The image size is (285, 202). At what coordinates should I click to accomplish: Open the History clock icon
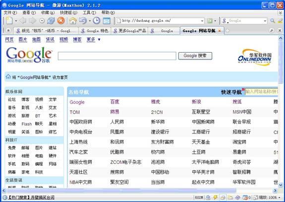tap(96, 20)
